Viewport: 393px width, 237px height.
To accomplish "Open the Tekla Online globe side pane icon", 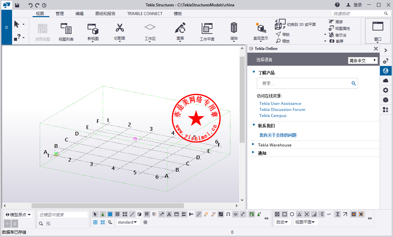I will click(386, 71).
